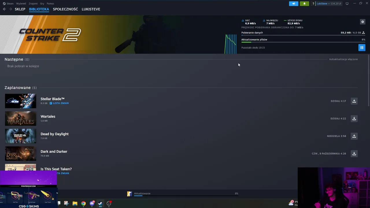Open notifications bell icon
The width and height of the screenshot is (370, 208).
[304, 3]
